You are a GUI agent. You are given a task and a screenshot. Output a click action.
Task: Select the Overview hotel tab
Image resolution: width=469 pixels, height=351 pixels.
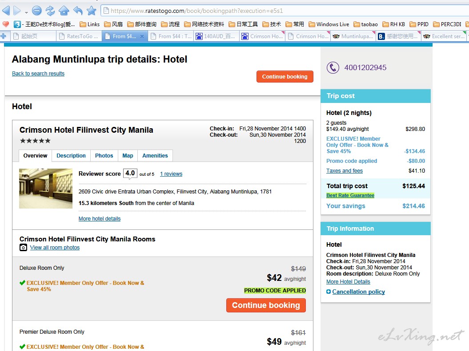[x=35, y=155]
